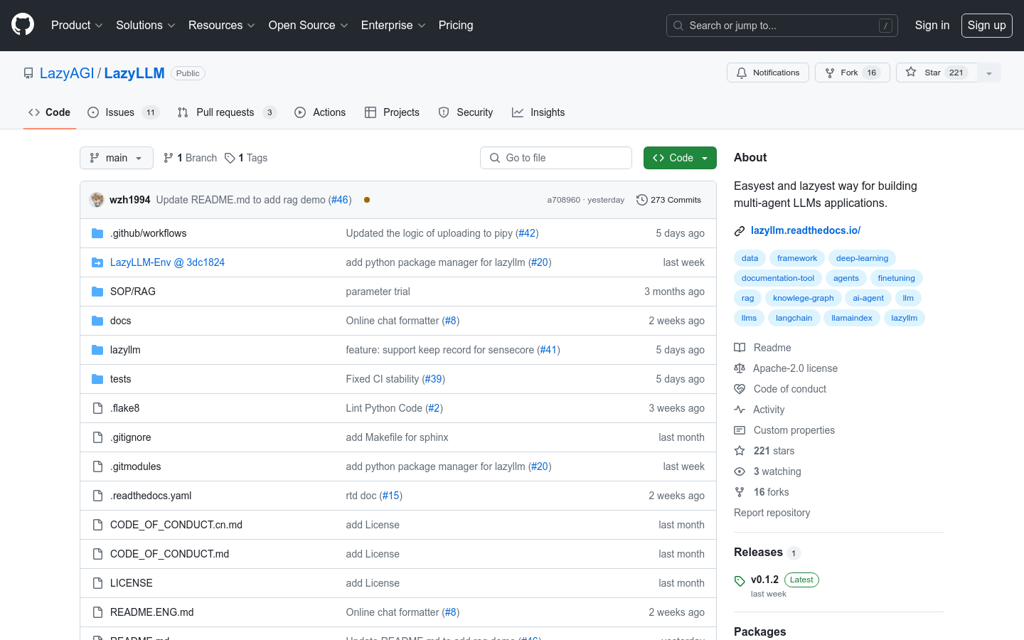Click the LazyLLM-Env submodule folder icon
This screenshot has height=640, width=1024.
97,262
